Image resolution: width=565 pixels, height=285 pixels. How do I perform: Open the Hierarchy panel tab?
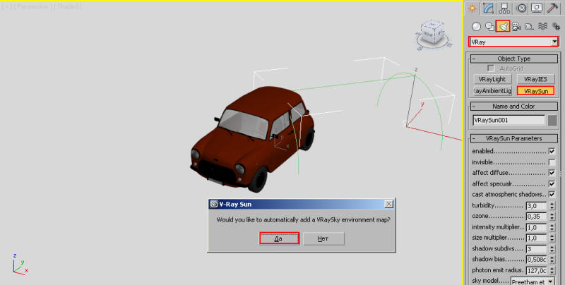504,8
